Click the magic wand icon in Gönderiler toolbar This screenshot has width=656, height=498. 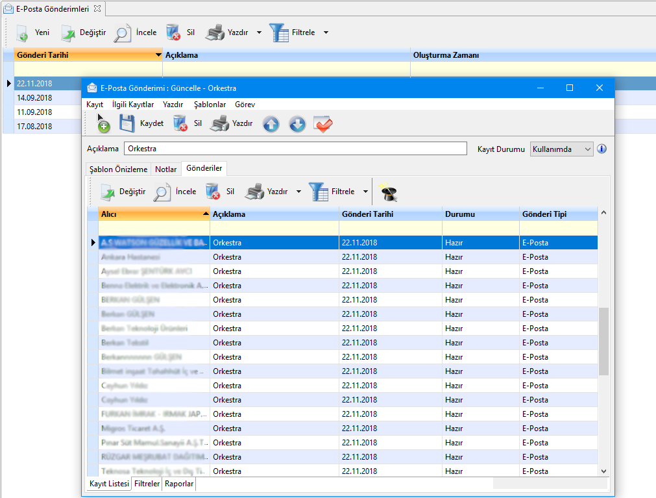tap(388, 192)
